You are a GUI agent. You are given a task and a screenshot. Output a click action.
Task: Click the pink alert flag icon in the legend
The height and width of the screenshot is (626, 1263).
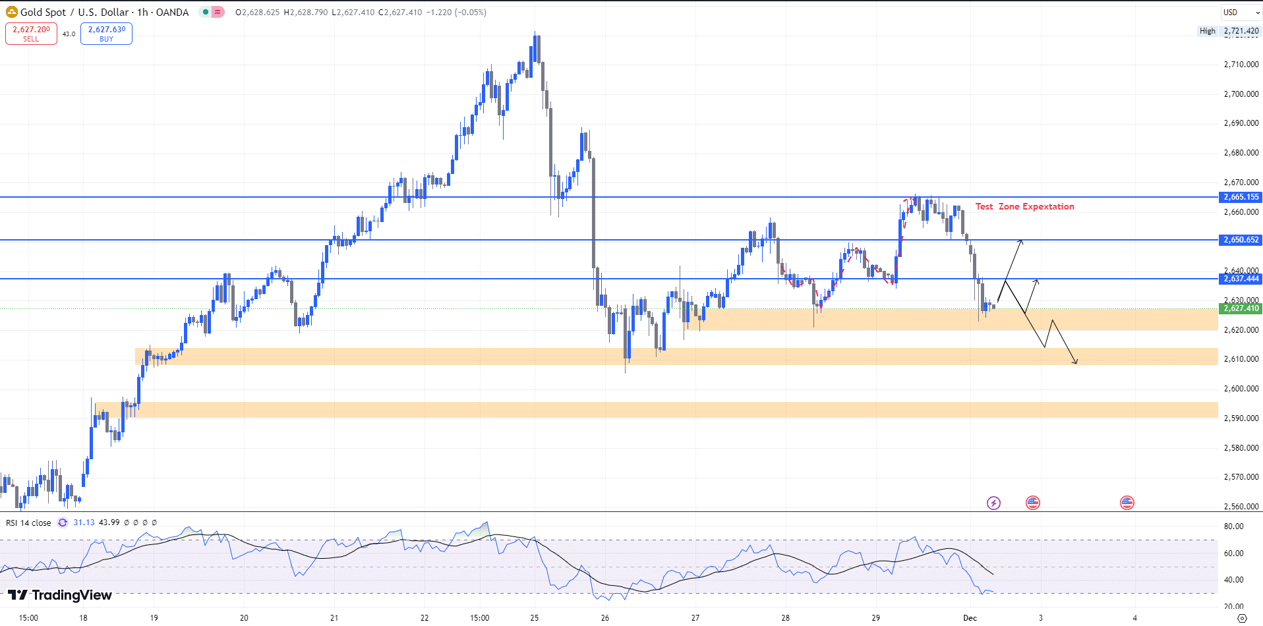pos(218,12)
